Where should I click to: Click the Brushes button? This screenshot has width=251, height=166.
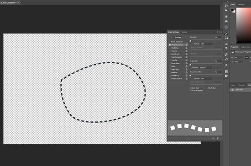[178, 37]
